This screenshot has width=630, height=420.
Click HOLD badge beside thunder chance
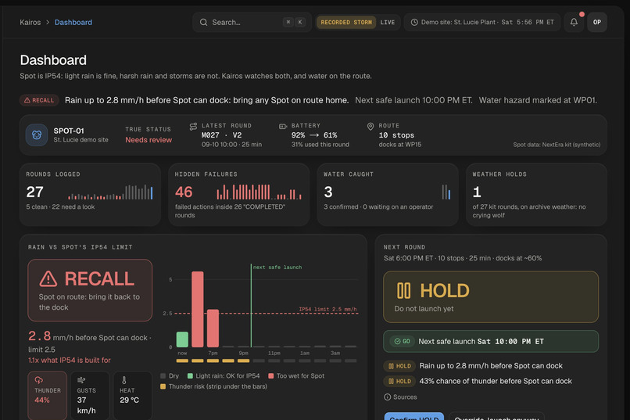399,381
